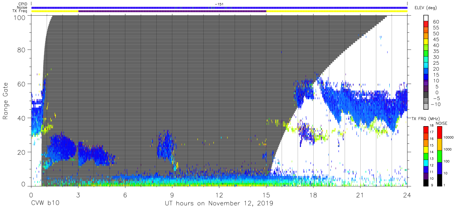458x211 pixels.
Task: Click the 60 label on elevation scale
Action: [x=436, y=22]
